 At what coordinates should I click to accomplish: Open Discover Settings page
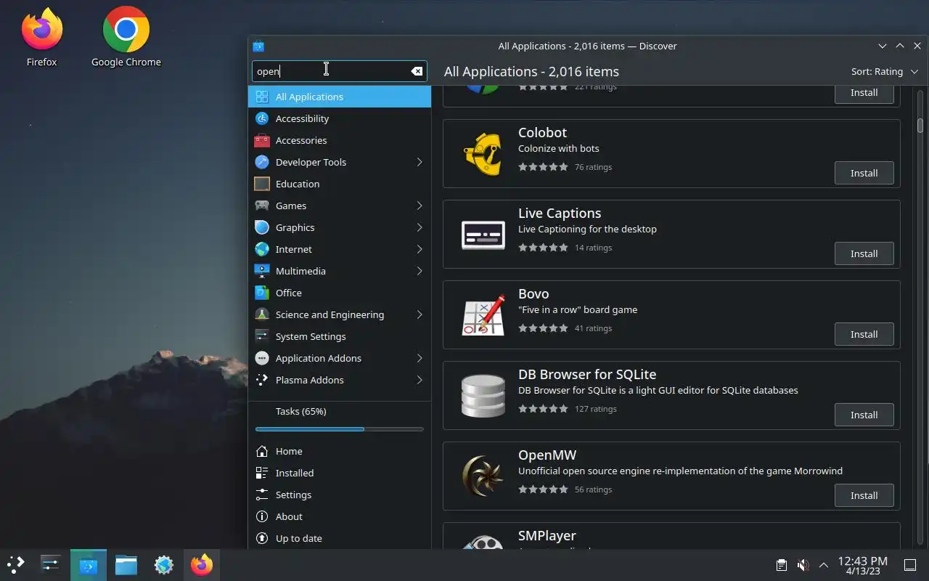[340, 495]
